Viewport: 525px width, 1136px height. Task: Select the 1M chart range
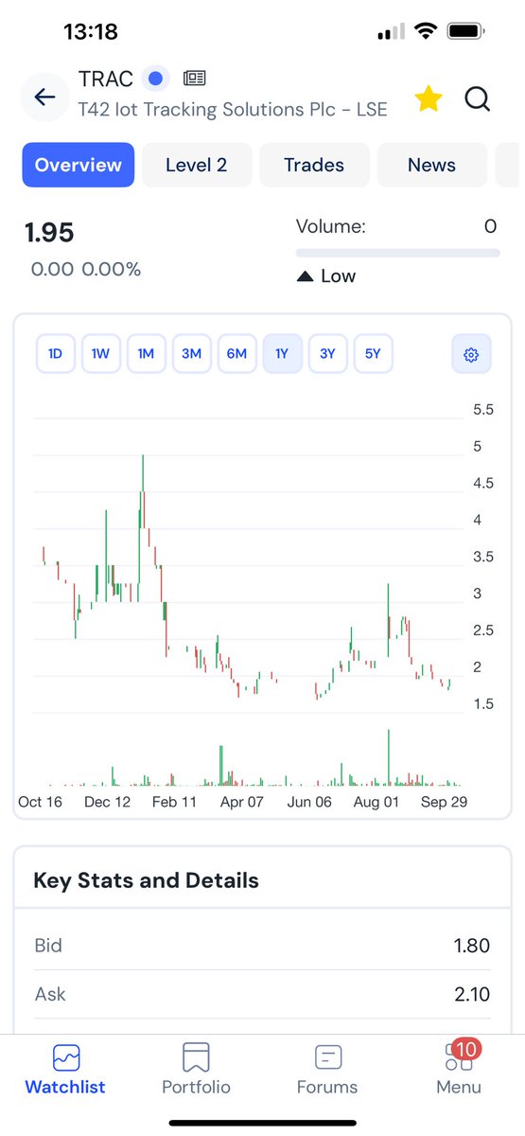146,354
